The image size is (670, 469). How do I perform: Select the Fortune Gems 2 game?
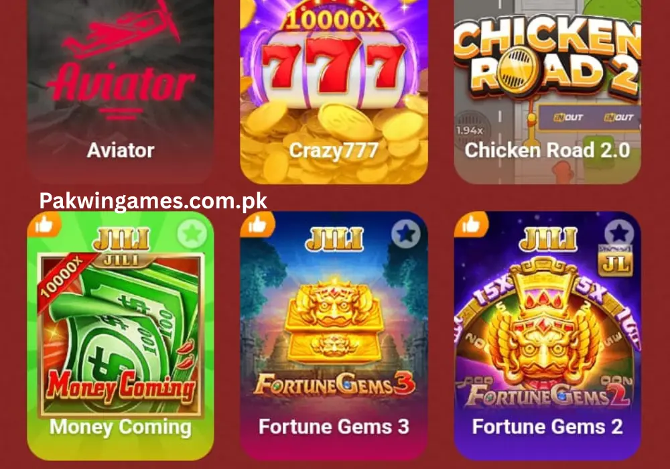click(547, 336)
